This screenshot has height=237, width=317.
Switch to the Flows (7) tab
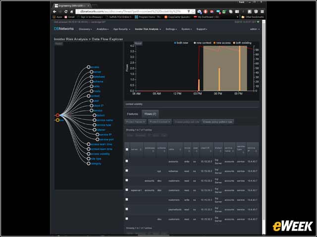pos(150,114)
